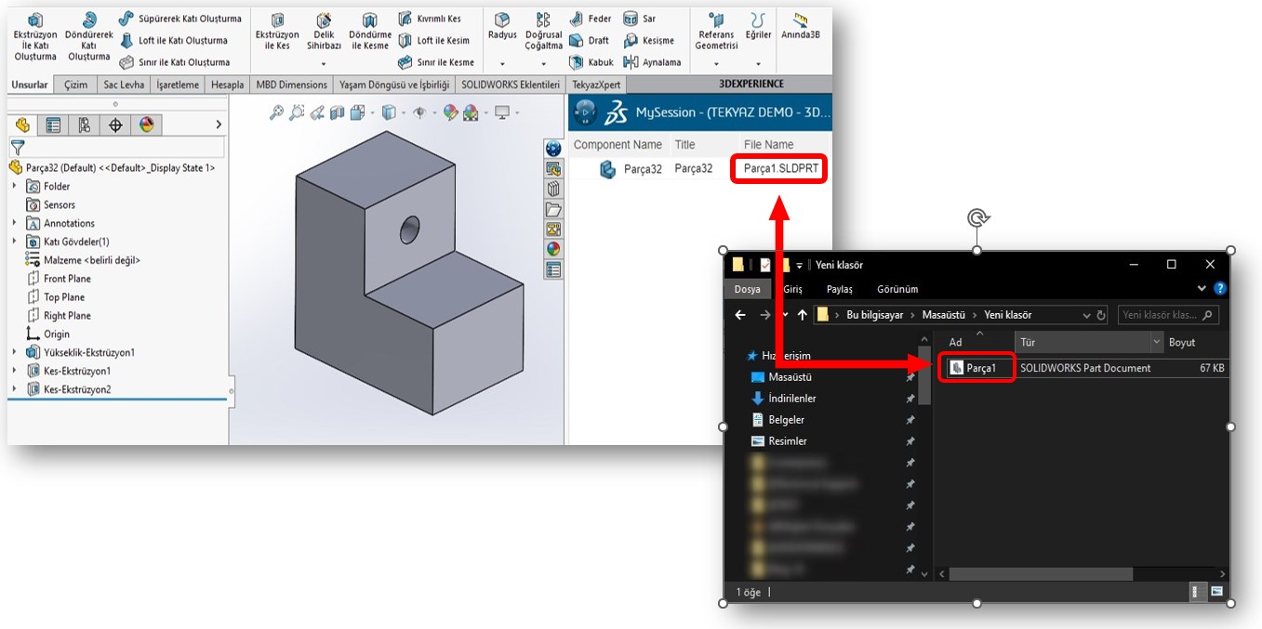Click the Aynalama mirror tool
Screen dimensions: 1262x629
click(x=652, y=62)
